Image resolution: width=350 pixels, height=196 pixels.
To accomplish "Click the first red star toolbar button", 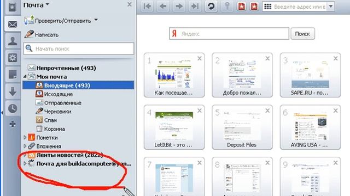I will tap(241, 6).
